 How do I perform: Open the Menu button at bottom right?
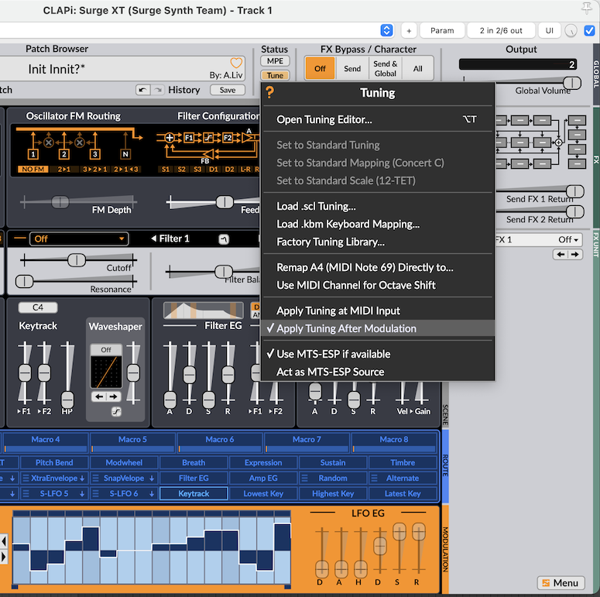(561, 583)
